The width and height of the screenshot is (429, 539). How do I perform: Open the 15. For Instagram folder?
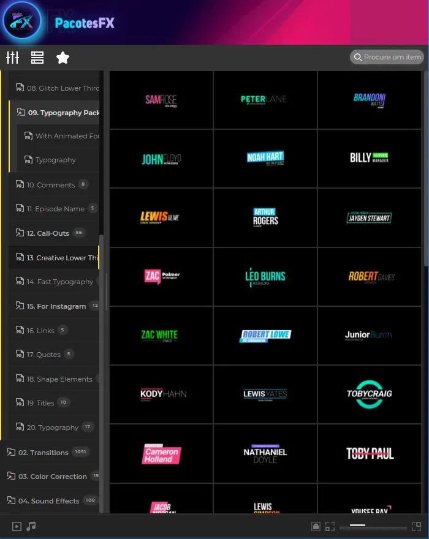(56, 306)
